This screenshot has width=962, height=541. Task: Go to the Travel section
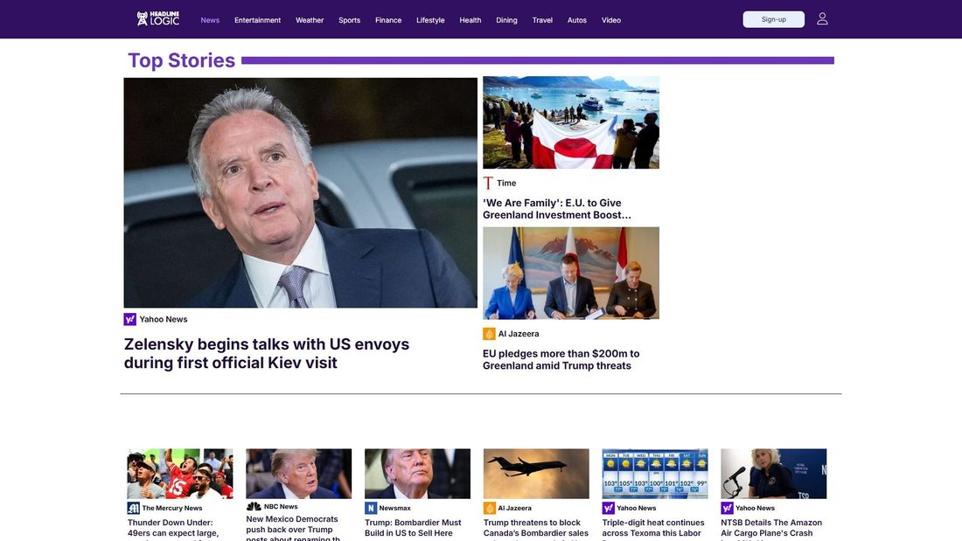click(542, 20)
